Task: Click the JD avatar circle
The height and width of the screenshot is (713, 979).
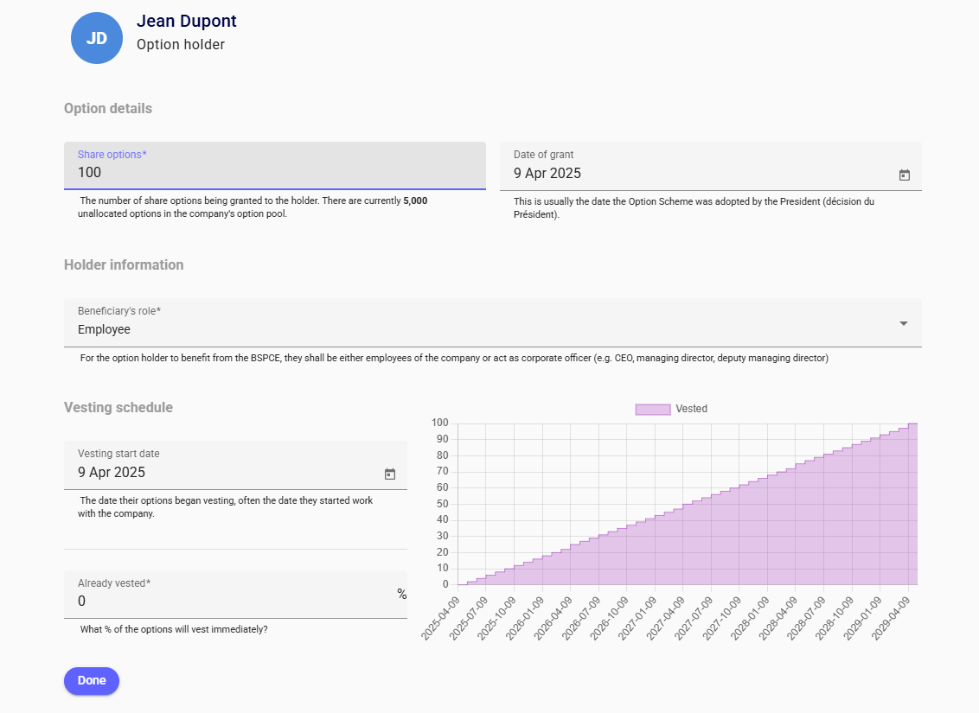Action: (97, 38)
